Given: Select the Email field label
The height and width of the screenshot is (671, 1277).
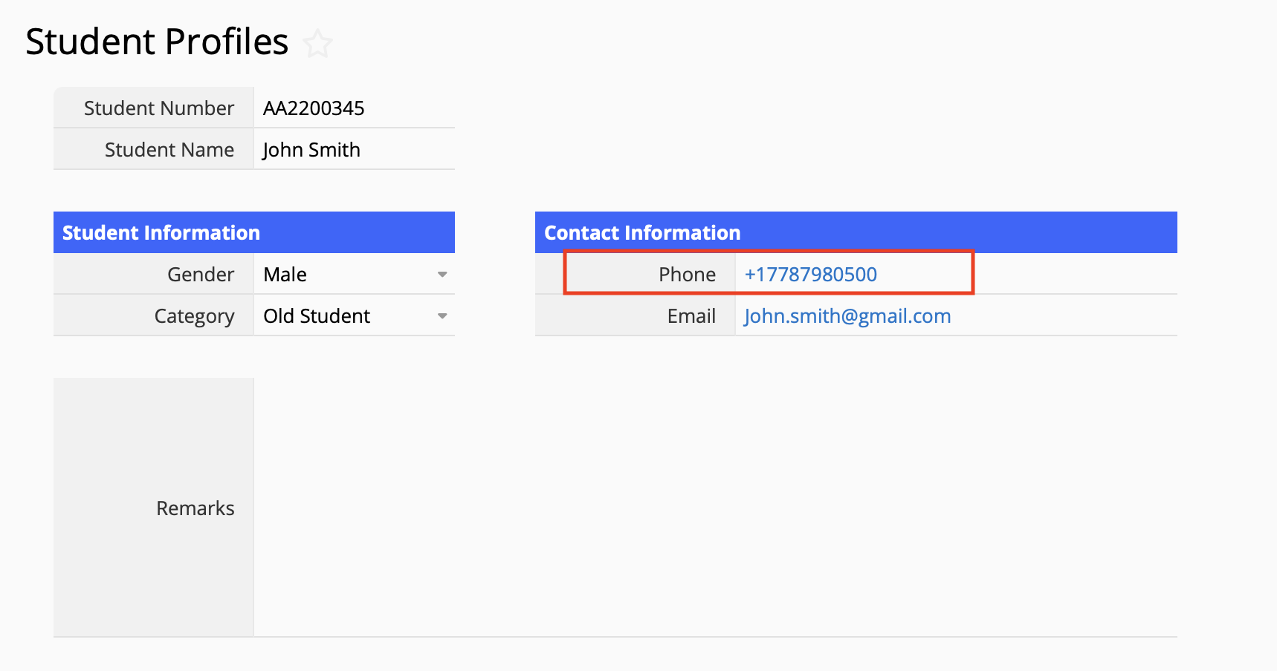Looking at the screenshot, I should click(691, 316).
